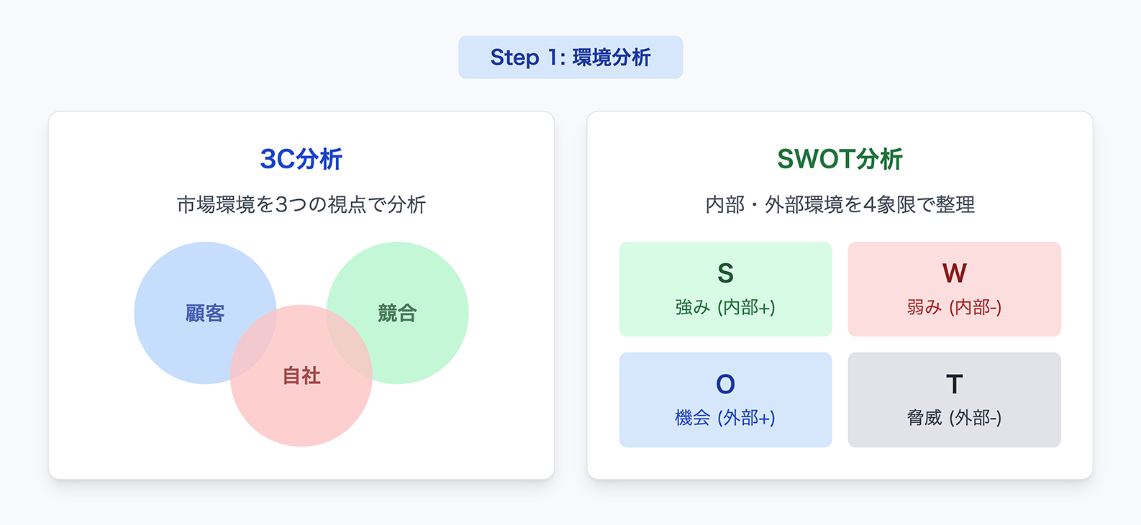Click the overlap between 顧客 and 自社 circles
The image size is (1141, 525).
click(x=254, y=344)
